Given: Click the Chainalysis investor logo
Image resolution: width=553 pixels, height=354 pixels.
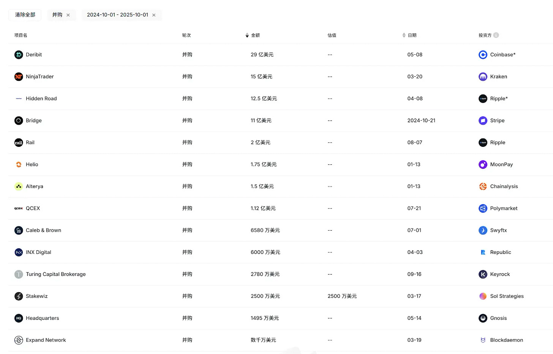Looking at the screenshot, I should [x=483, y=186].
